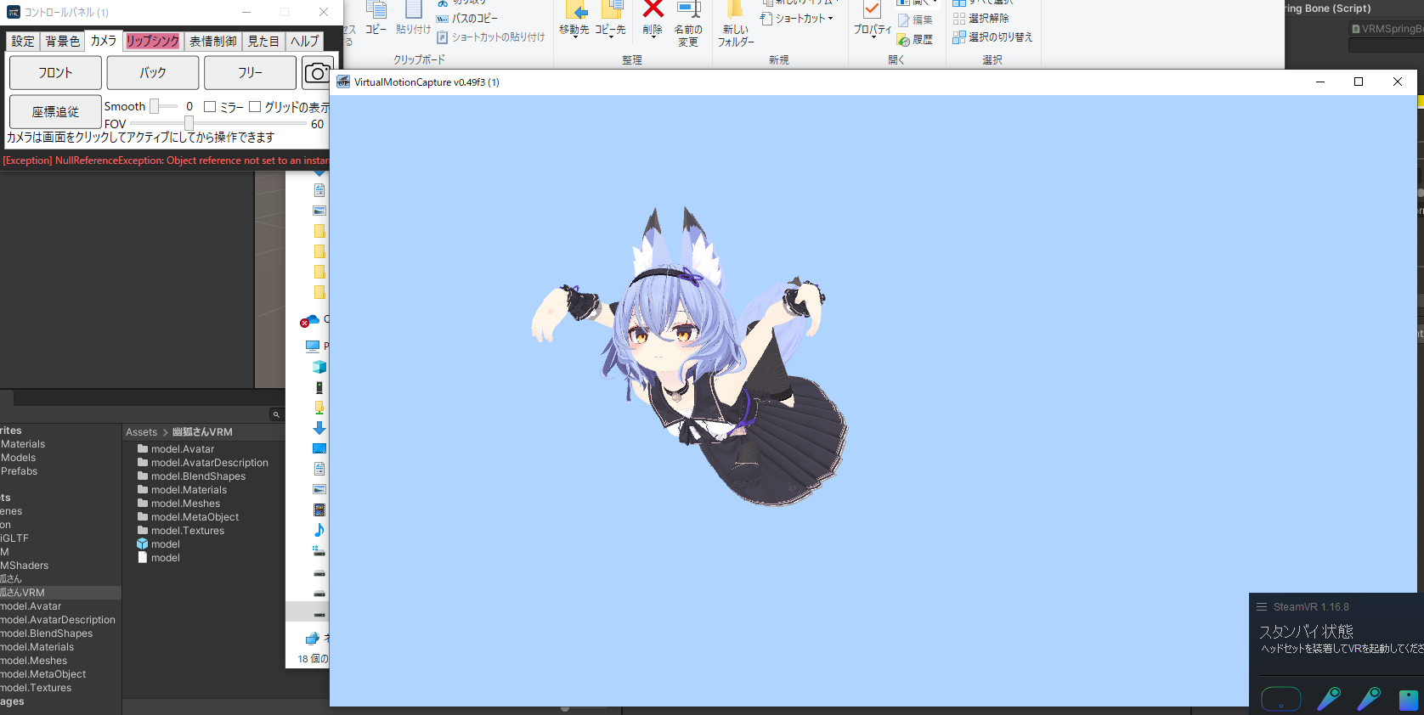The width and height of the screenshot is (1424, 715).
Task: Open the ショートカット dropdown in Explorer ribbon
Action: coord(830,19)
